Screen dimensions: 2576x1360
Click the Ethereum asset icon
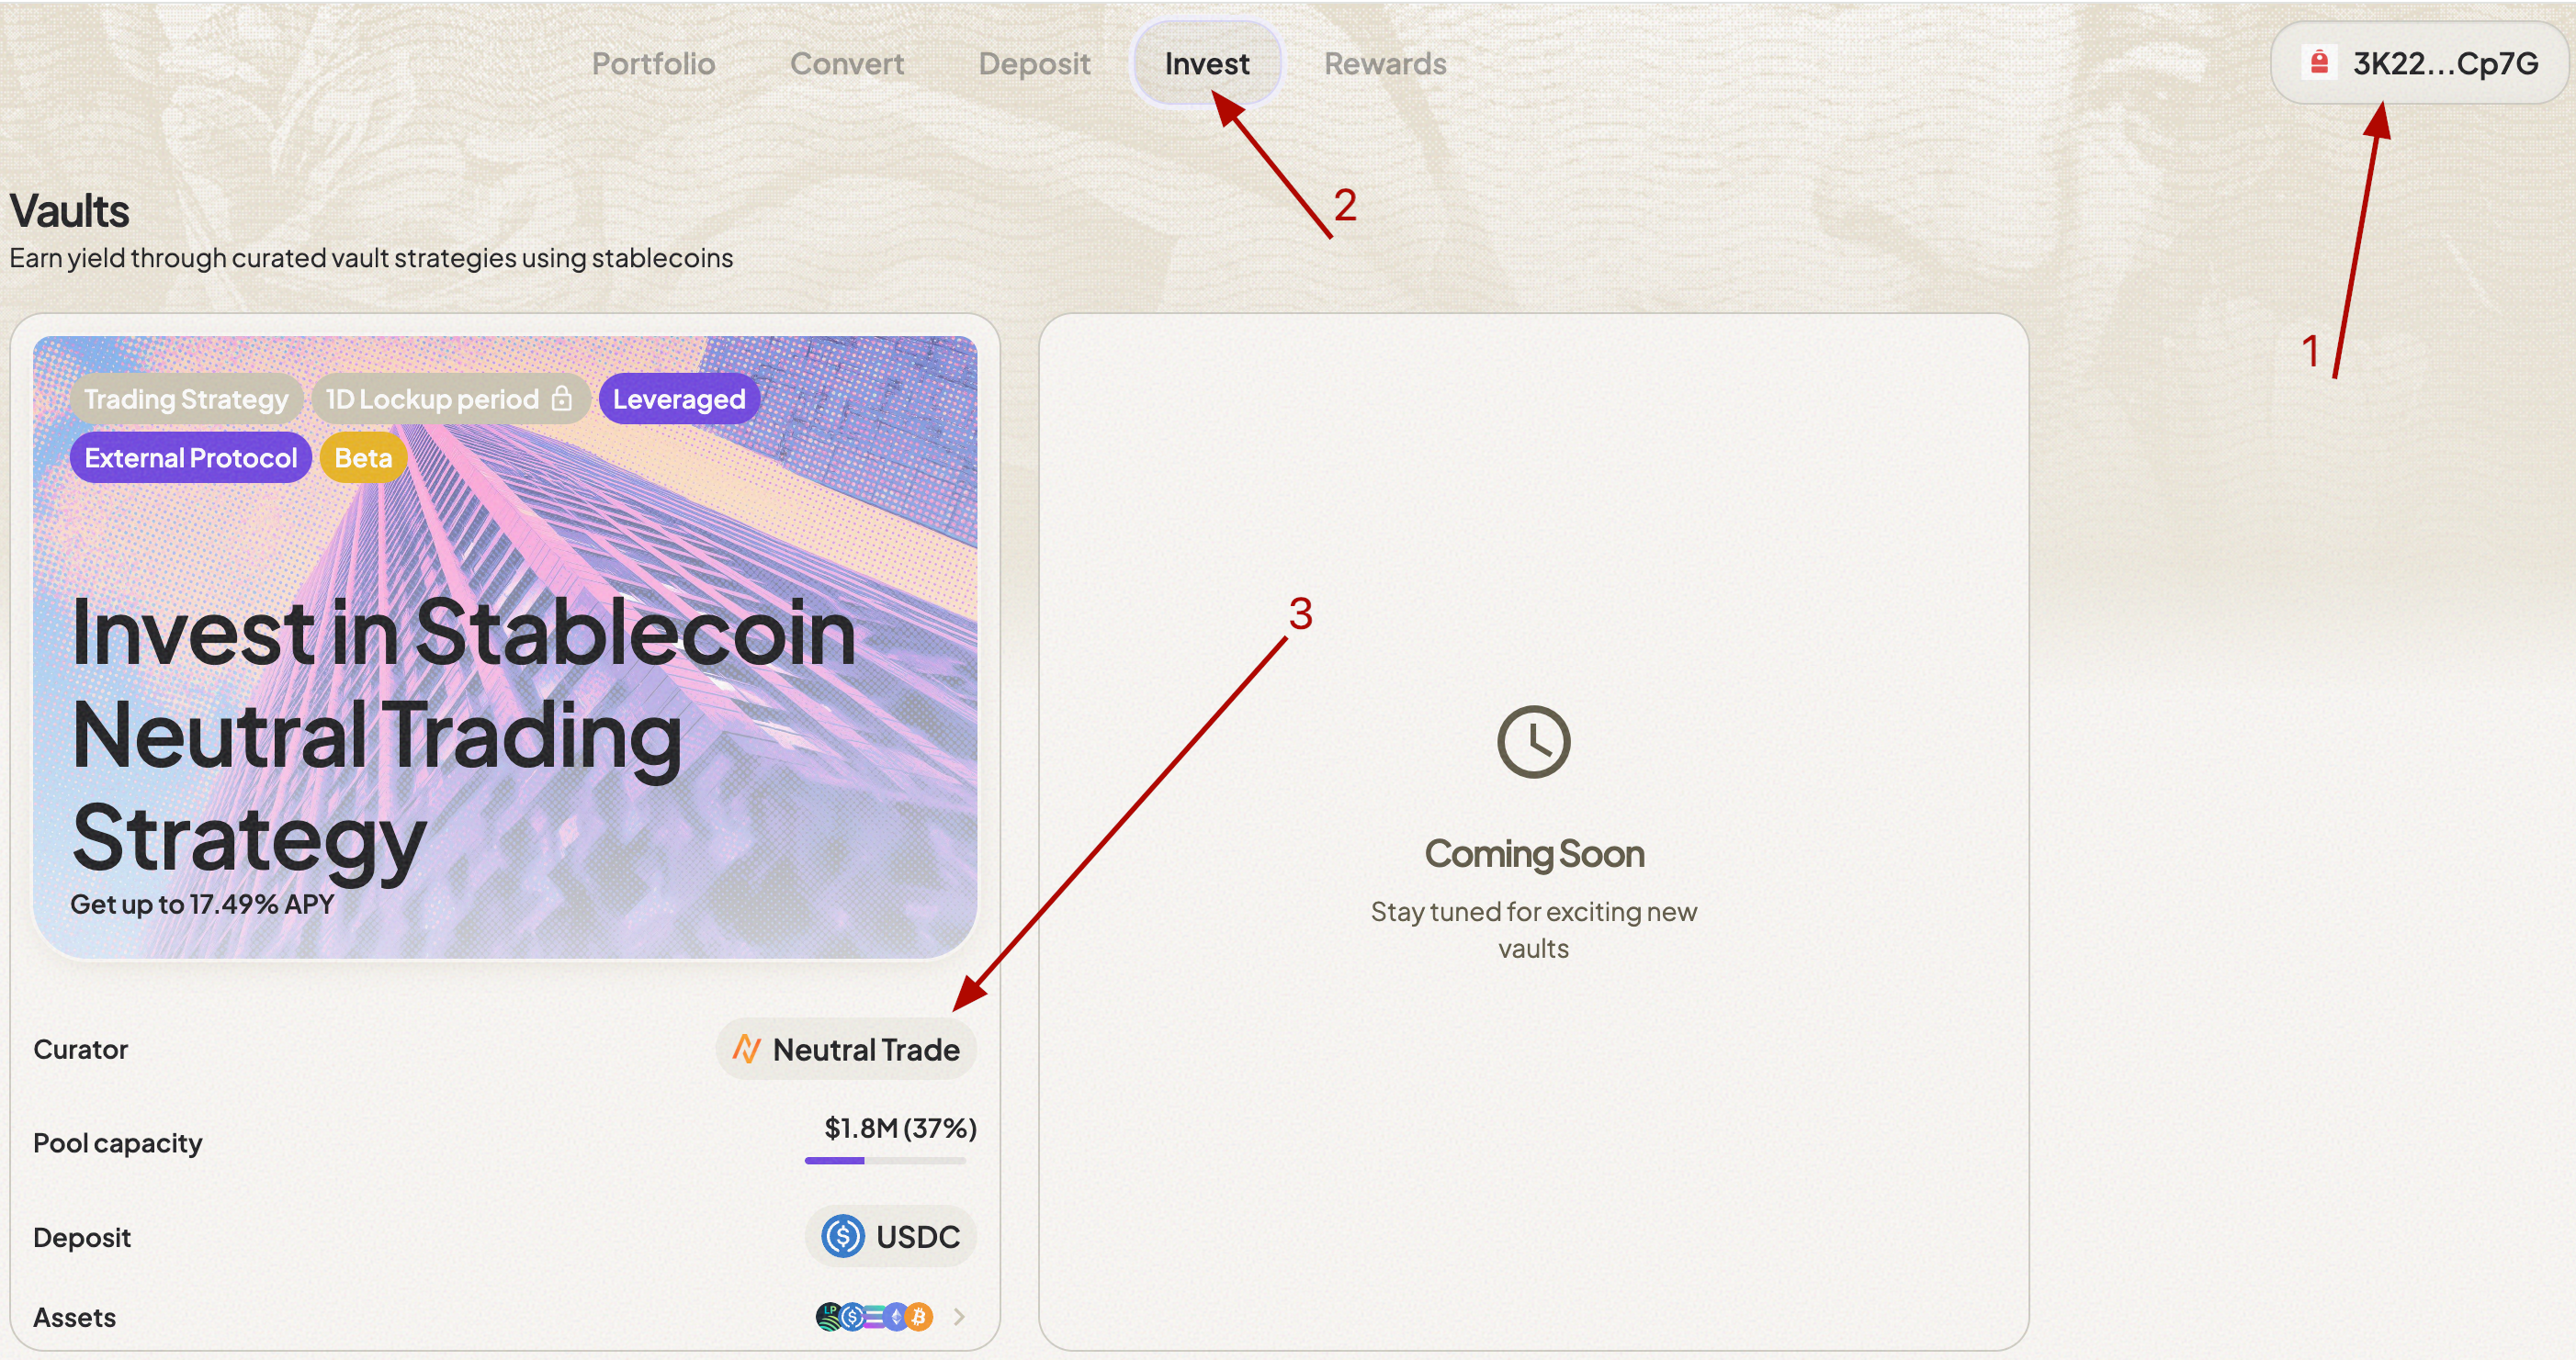click(897, 1317)
